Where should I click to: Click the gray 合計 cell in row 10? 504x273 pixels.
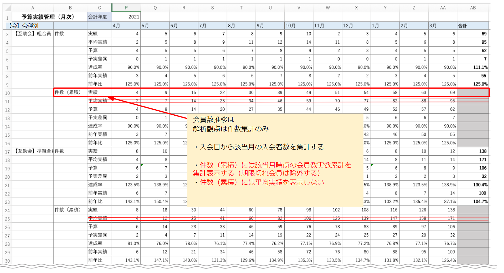(x=473, y=92)
